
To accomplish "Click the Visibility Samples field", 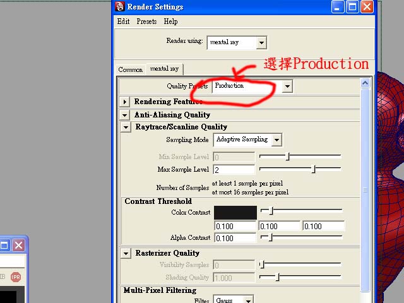I will [x=234, y=265].
